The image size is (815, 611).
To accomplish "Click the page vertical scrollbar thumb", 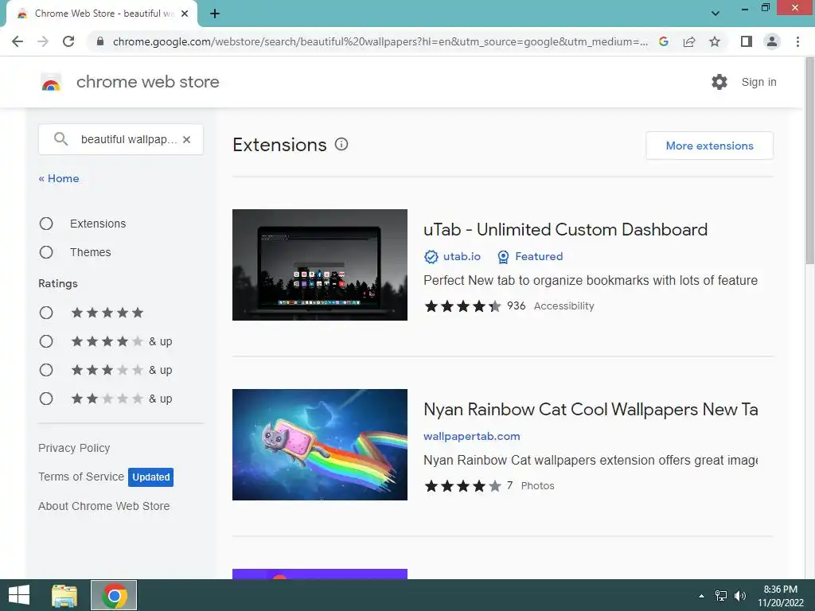I will click(809, 161).
